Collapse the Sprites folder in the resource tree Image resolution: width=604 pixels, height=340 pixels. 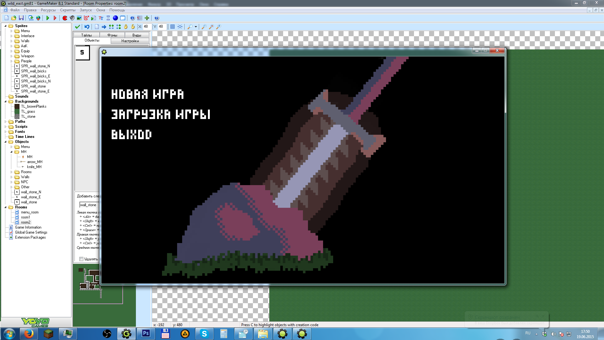pyautogui.click(x=5, y=26)
